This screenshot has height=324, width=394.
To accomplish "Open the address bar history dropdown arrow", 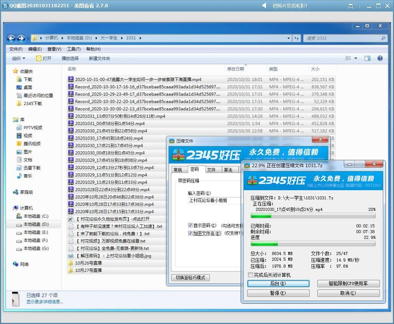I will [x=289, y=38].
